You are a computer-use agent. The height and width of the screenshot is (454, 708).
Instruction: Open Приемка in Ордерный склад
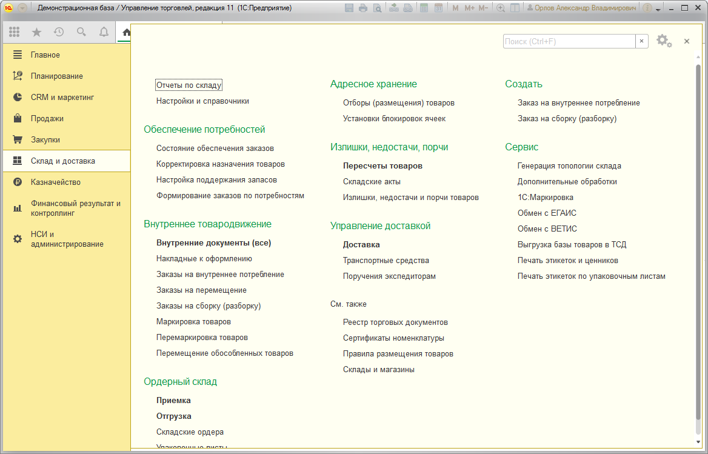(173, 400)
